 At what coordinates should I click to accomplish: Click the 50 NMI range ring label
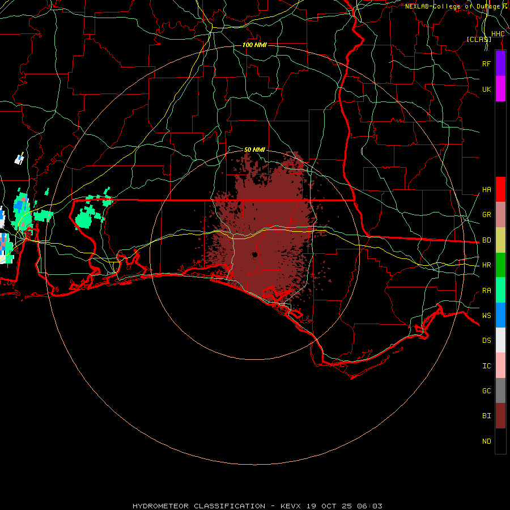pos(254,150)
